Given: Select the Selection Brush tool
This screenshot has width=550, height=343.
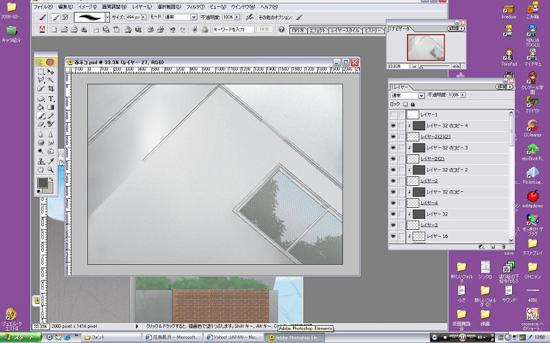Looking at the screenshot, I should [41, 88].
